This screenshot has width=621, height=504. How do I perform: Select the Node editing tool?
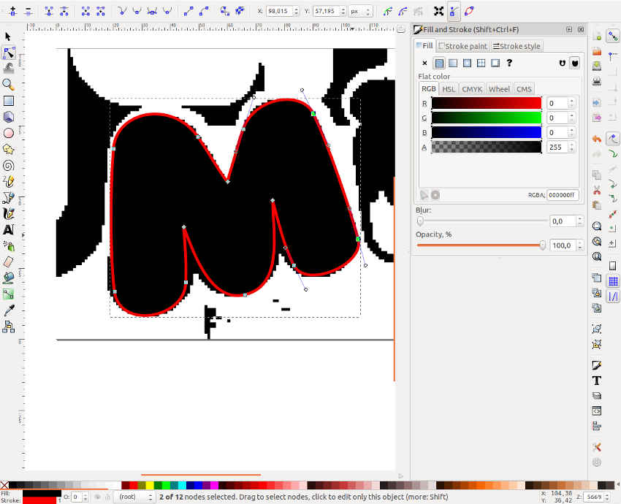8,53
